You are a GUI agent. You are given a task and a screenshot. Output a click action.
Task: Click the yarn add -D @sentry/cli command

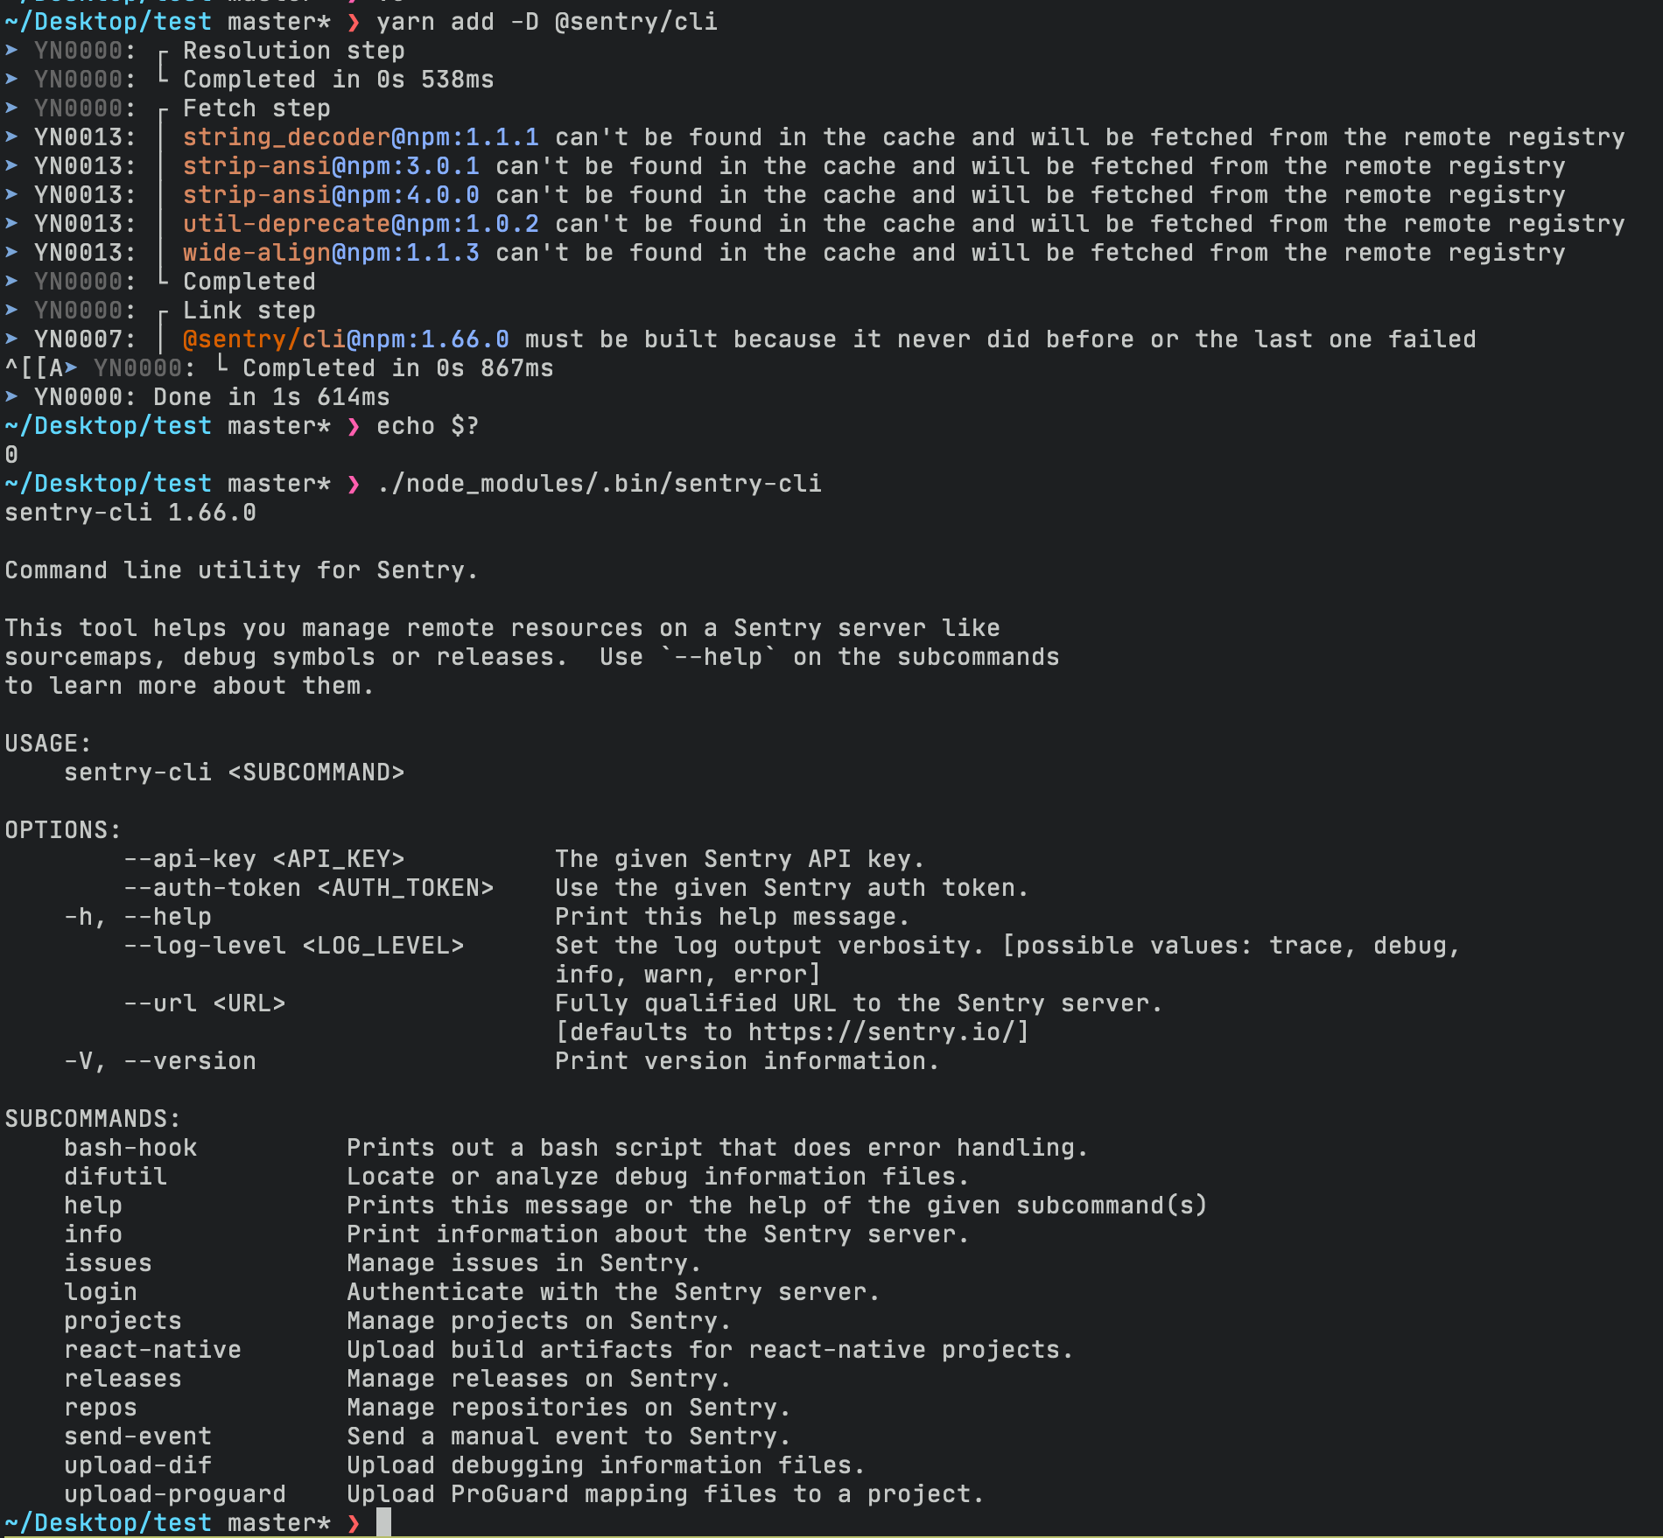(544, 21)
